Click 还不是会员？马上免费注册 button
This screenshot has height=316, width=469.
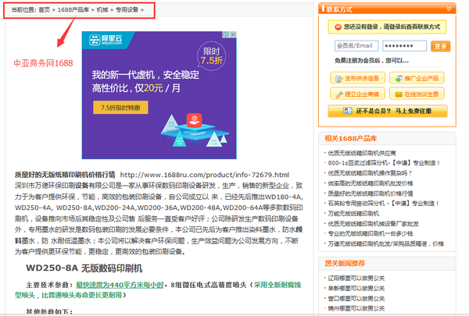point(388,111)
